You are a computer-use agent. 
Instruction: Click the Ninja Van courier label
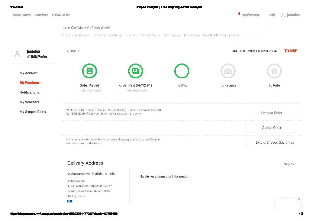(x=290, y=164)
